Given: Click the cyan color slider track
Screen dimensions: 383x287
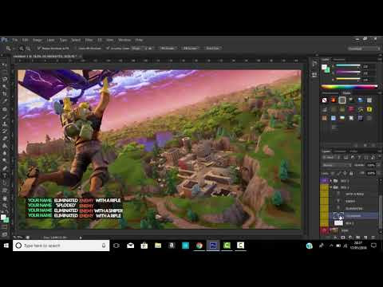Looking at the screenshot, I should pos(348,65).
